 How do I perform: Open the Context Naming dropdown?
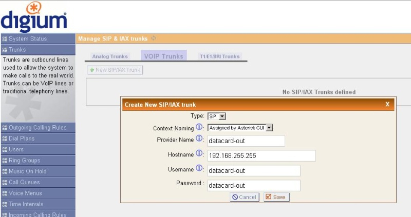[240, 128]
